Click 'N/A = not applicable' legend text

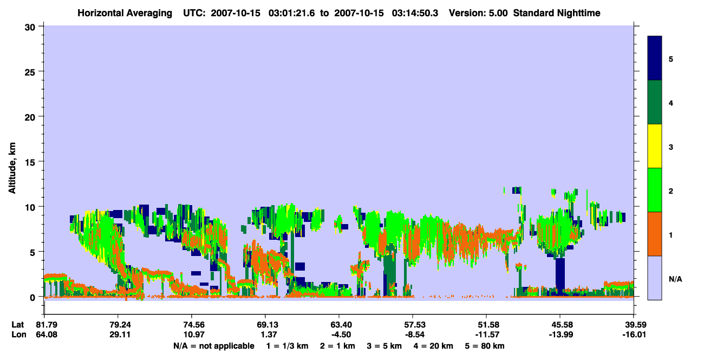[x=213, y=346]
